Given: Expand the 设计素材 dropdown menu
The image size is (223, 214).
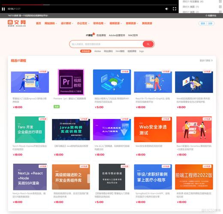Looking at the screenshot, I should (67, 23).
